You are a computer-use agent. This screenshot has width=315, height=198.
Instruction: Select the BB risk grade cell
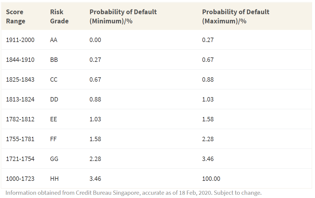coord(54,60)
